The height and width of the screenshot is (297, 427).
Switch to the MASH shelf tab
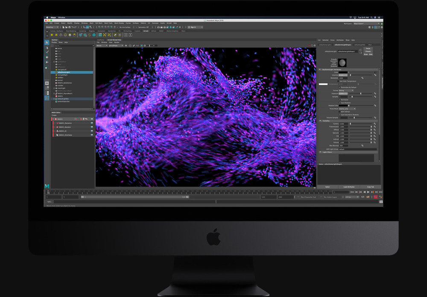pyautogui.click(x=162, y=30)
